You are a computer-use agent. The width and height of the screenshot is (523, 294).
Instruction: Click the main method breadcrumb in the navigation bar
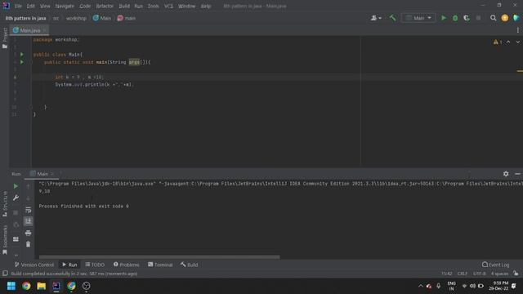click(127, 18)
